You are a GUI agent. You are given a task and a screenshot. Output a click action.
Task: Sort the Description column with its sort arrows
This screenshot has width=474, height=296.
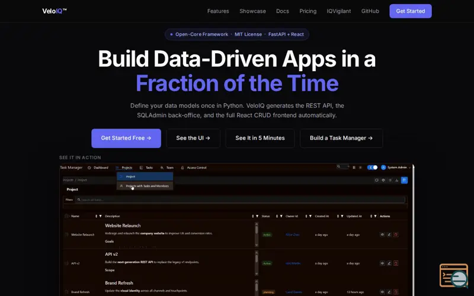253,216
